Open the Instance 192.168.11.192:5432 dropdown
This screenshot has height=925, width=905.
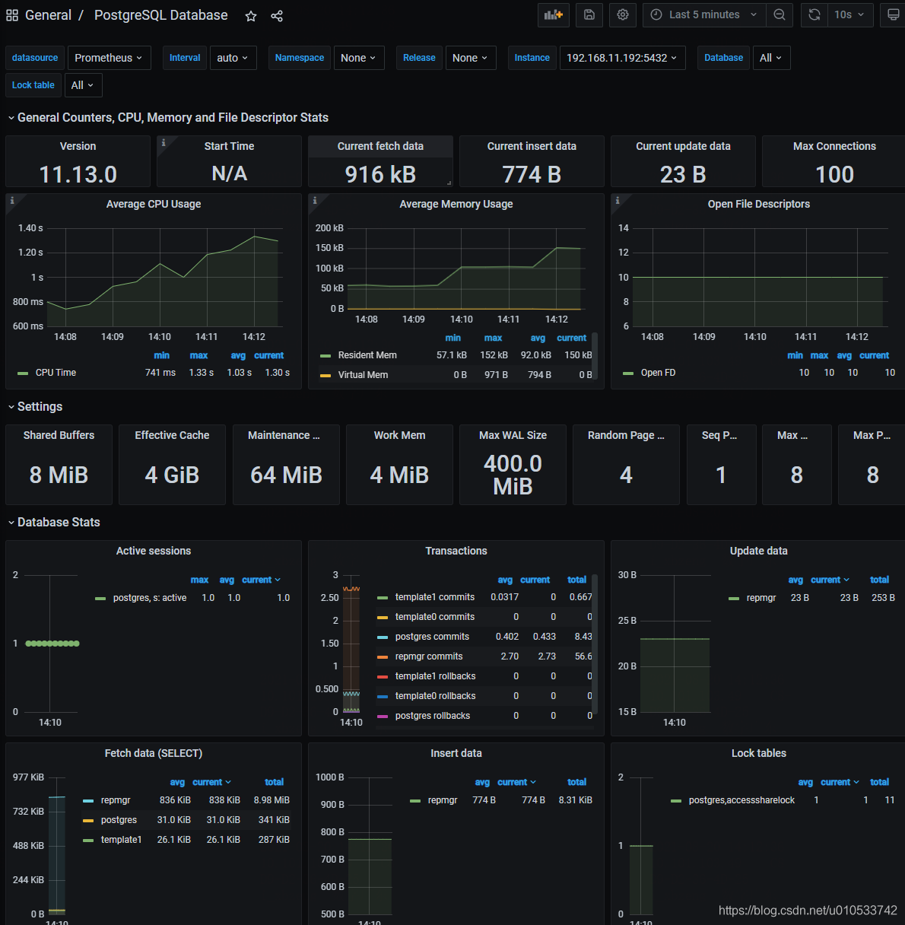(x=621, y=58)
